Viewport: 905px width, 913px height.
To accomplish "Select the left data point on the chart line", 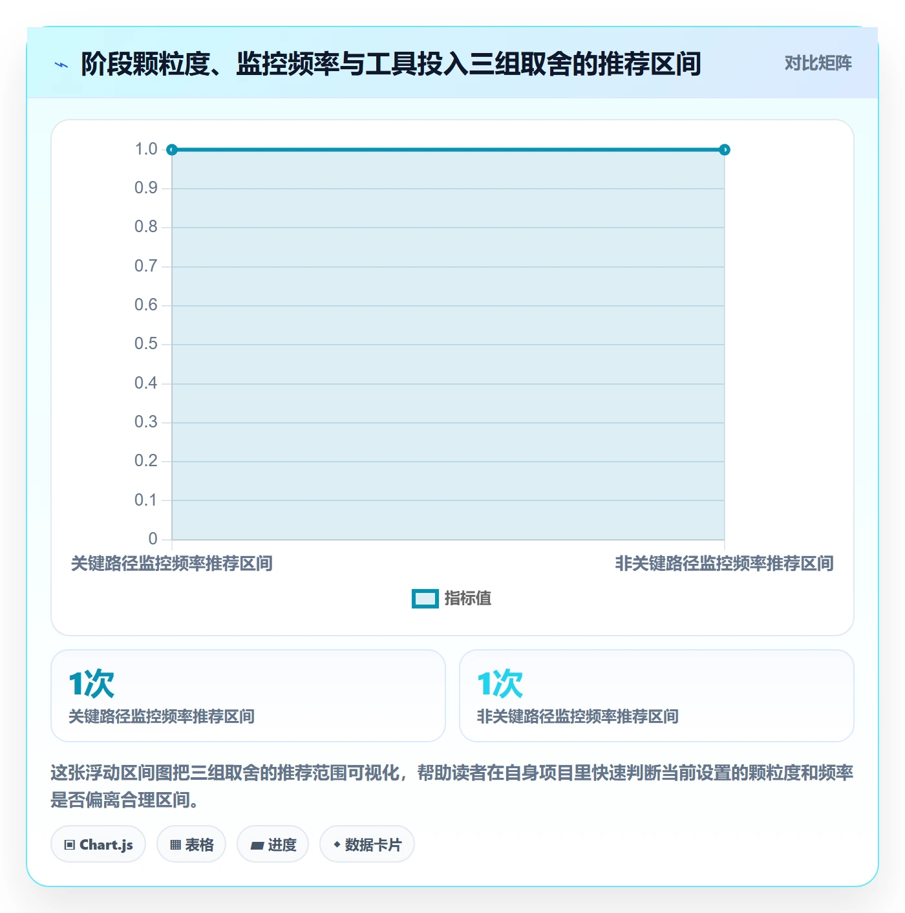I will coord(172,150).
